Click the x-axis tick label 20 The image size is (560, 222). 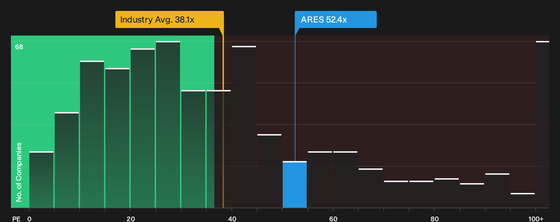tap(130, 219)
